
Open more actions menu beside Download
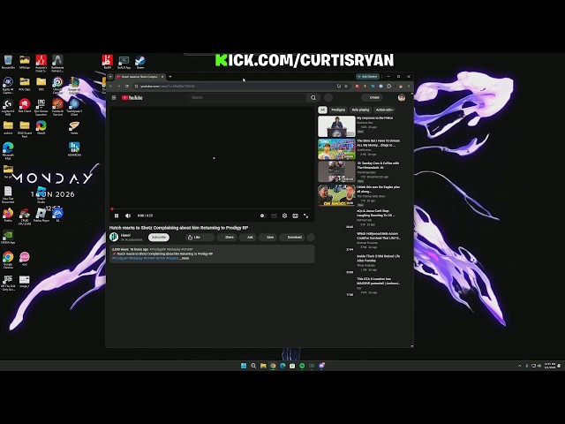point(311,238)
